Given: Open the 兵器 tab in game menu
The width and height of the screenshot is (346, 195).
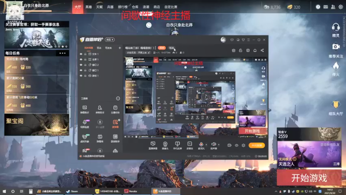Looking at the screenshot, I should pos(110,7).
